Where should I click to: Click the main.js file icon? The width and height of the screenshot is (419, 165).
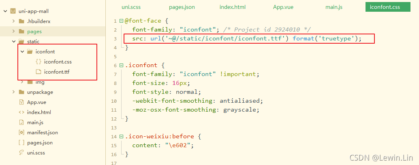[x=21, y=123]
